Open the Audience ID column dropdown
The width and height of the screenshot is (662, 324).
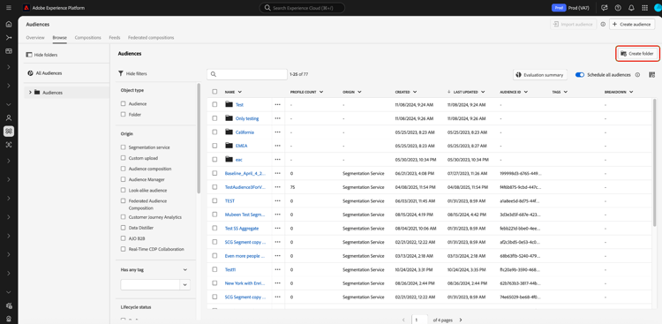point(526,92)
